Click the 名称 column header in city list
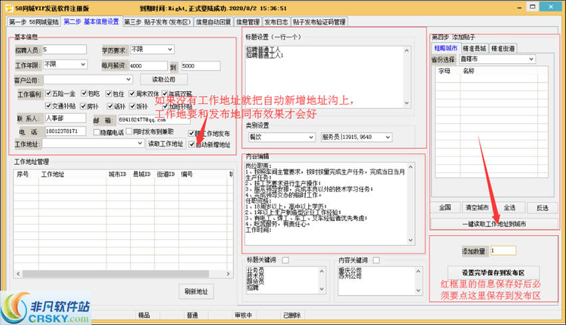Image resolution: width=566 pixels, height=325 pixels. pyautogui.click(x=499, y=71)
